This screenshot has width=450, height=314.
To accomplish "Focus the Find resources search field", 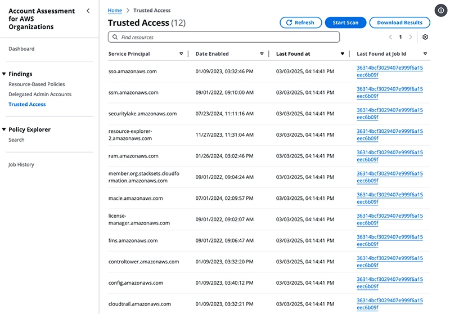I will 225,37.
